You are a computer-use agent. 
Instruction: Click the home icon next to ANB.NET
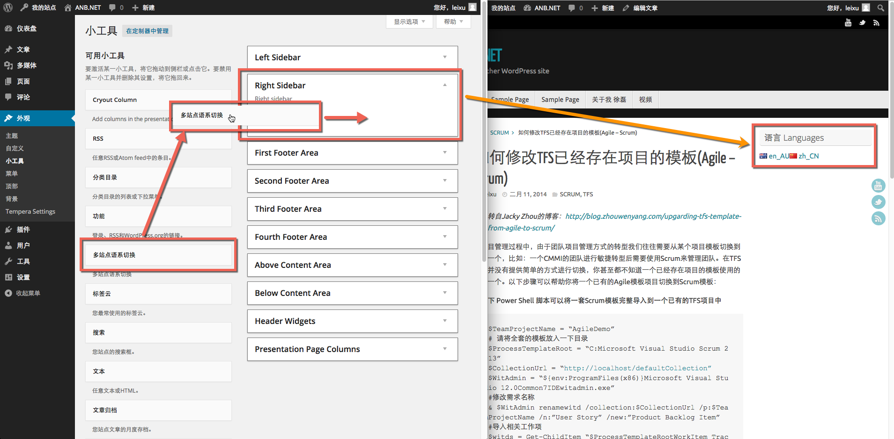pyautogui.click(x=68, y=7)
